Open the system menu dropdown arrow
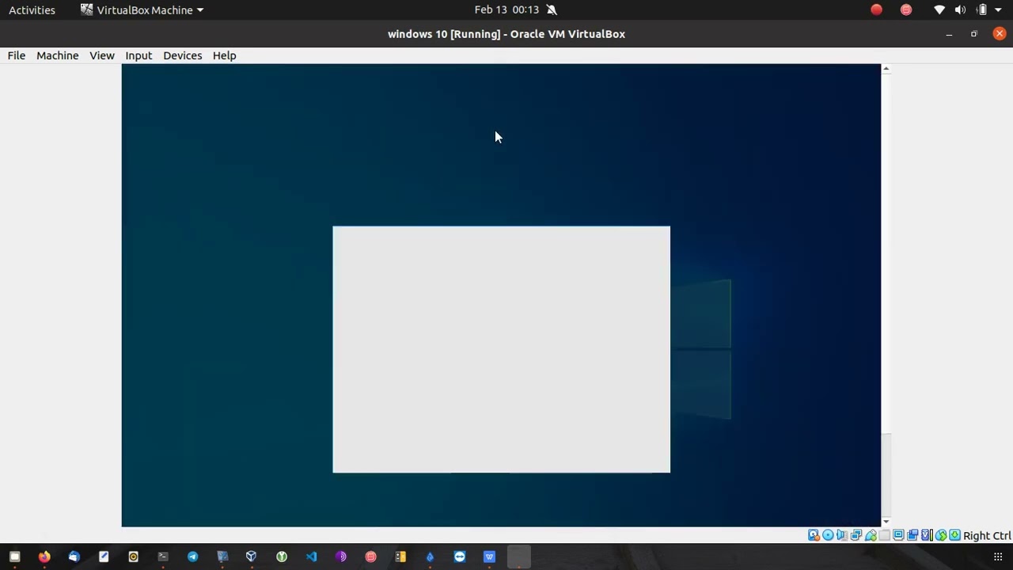 click(x=998, y=9)
